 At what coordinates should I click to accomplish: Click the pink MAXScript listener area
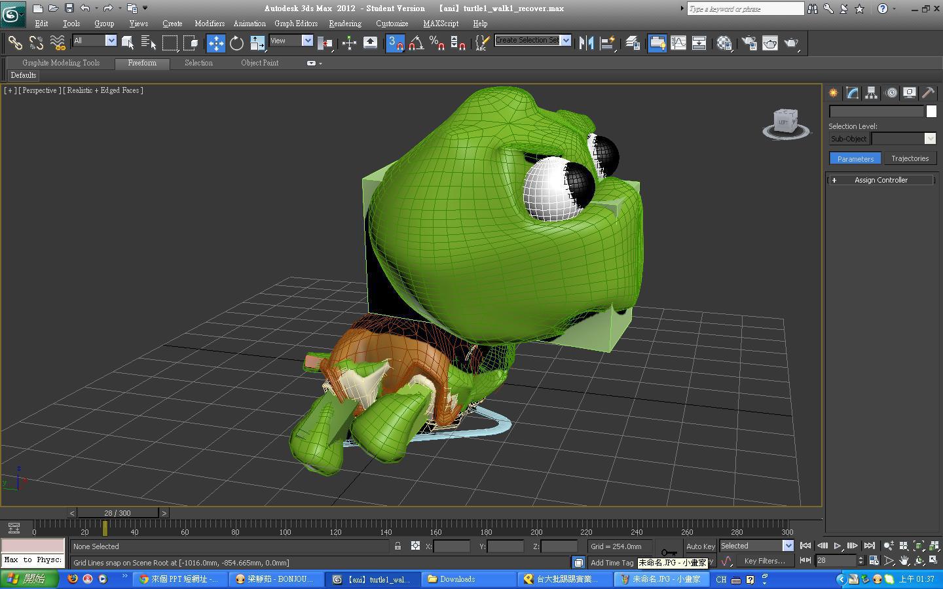pyautogui.click(x=33, y=546)
